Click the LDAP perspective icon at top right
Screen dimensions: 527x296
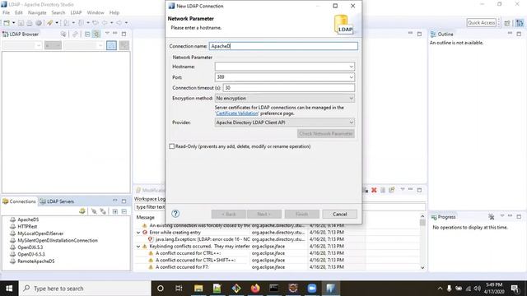coord(520,23)
